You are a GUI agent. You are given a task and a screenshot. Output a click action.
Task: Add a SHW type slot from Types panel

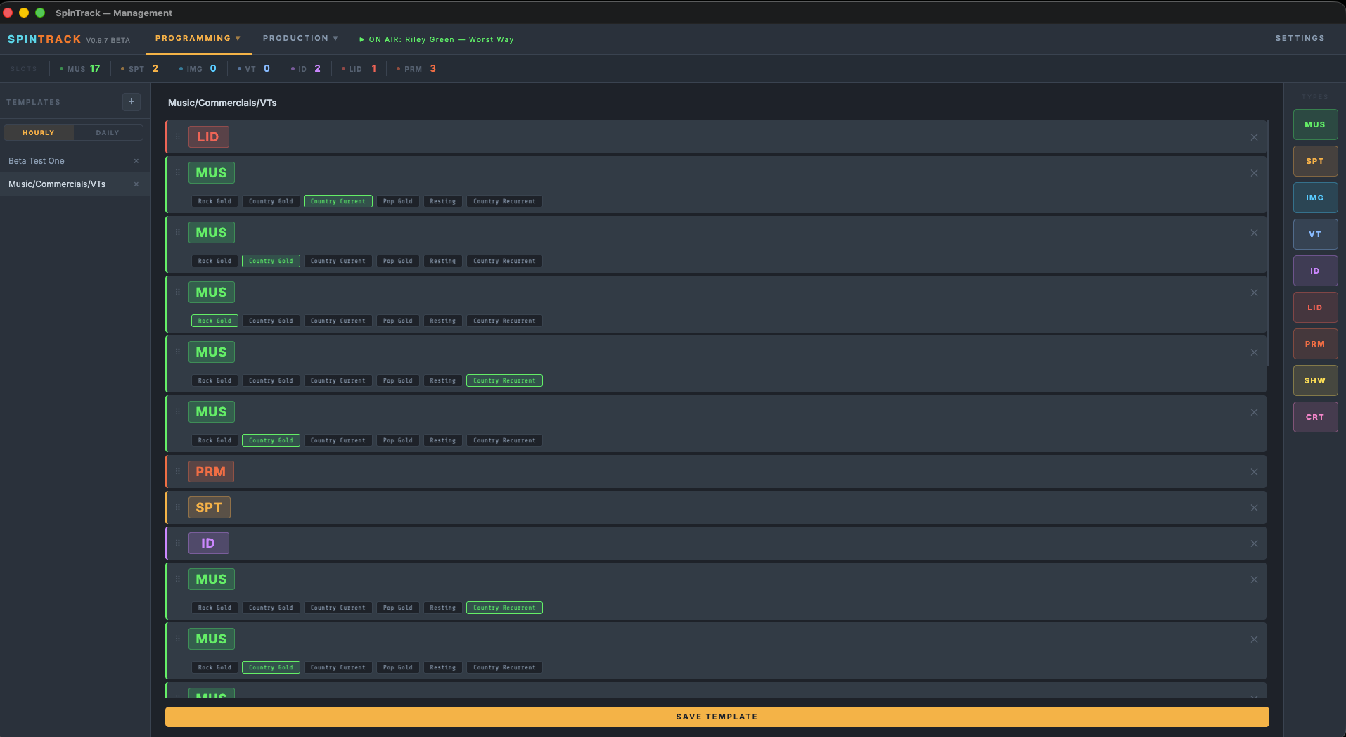click(x=1315, y=380)
